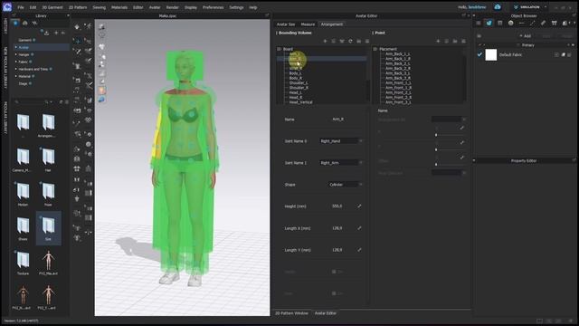The height and width of the screenshot is (326, 579).
Task: Toggle the Default Fabric checkmark
Action: [479, 54]
